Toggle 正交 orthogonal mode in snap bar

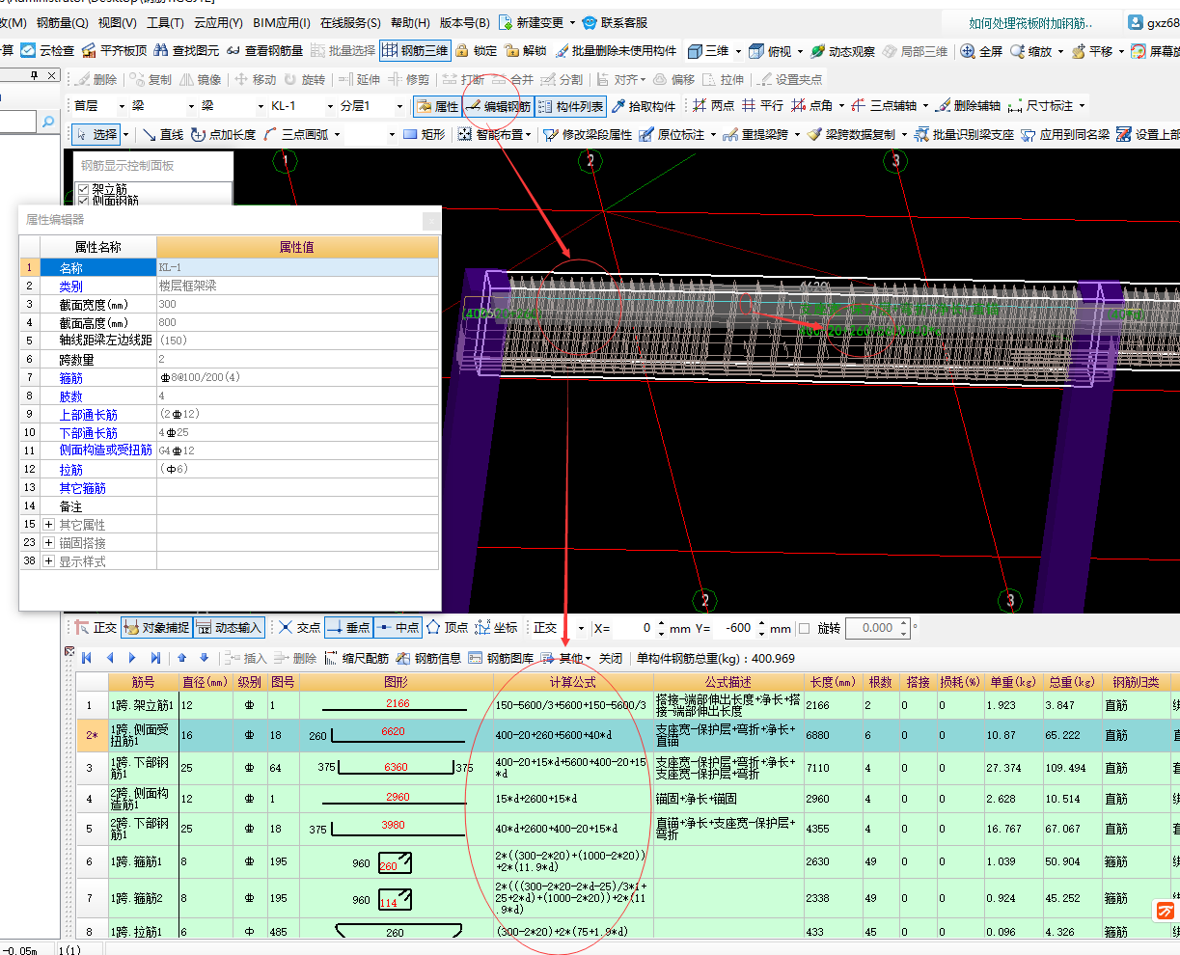pos(96,627)
